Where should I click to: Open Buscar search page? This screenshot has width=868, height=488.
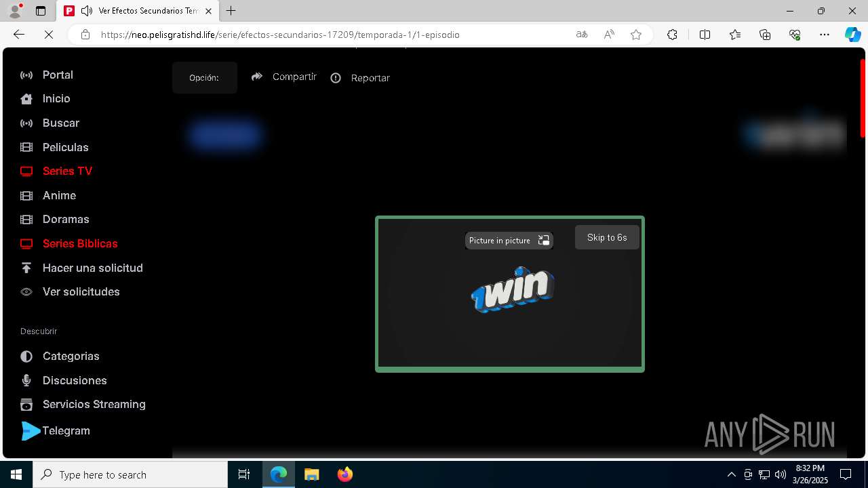(61, 123)
